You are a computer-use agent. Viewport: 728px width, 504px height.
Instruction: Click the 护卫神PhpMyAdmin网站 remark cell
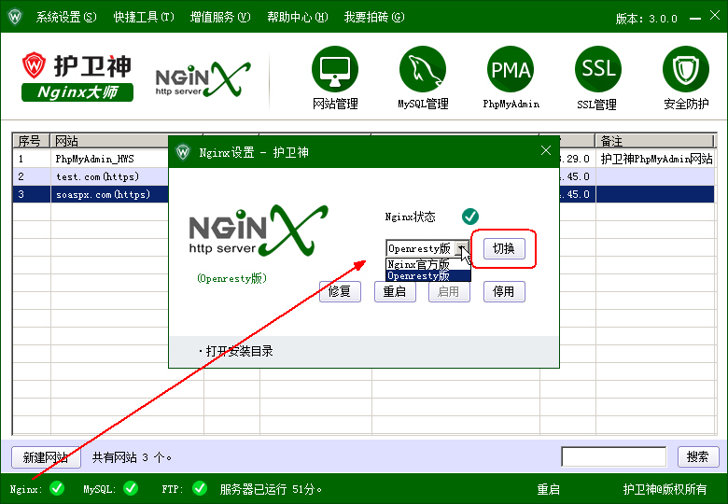click(655, 159)
